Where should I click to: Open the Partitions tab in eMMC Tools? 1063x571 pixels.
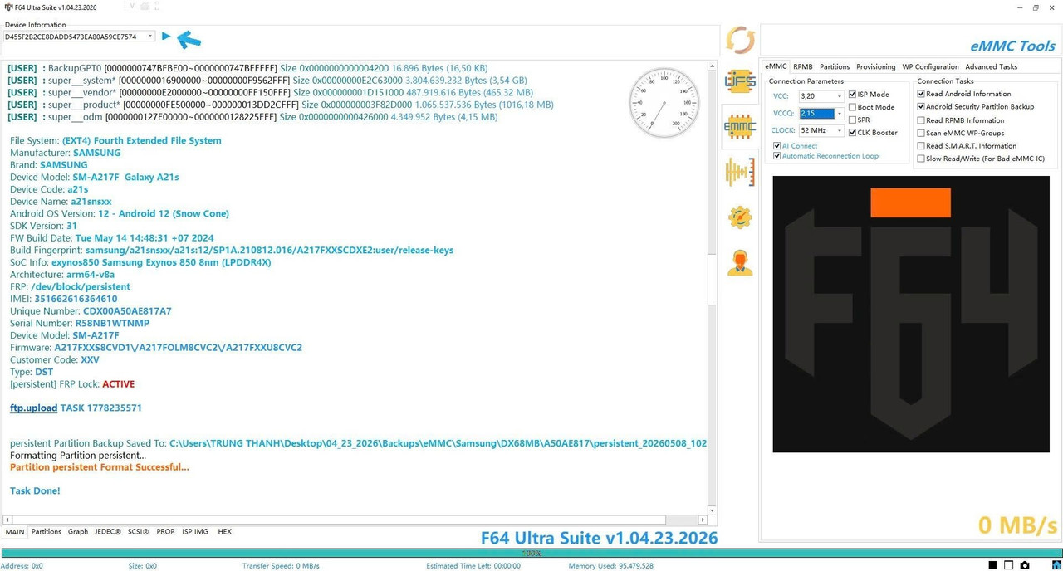(x=835, y=66)
